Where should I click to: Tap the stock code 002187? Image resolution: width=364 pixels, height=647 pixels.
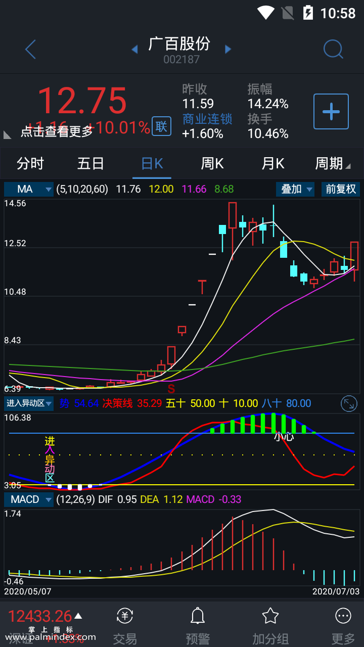click(x=181, y=59)
